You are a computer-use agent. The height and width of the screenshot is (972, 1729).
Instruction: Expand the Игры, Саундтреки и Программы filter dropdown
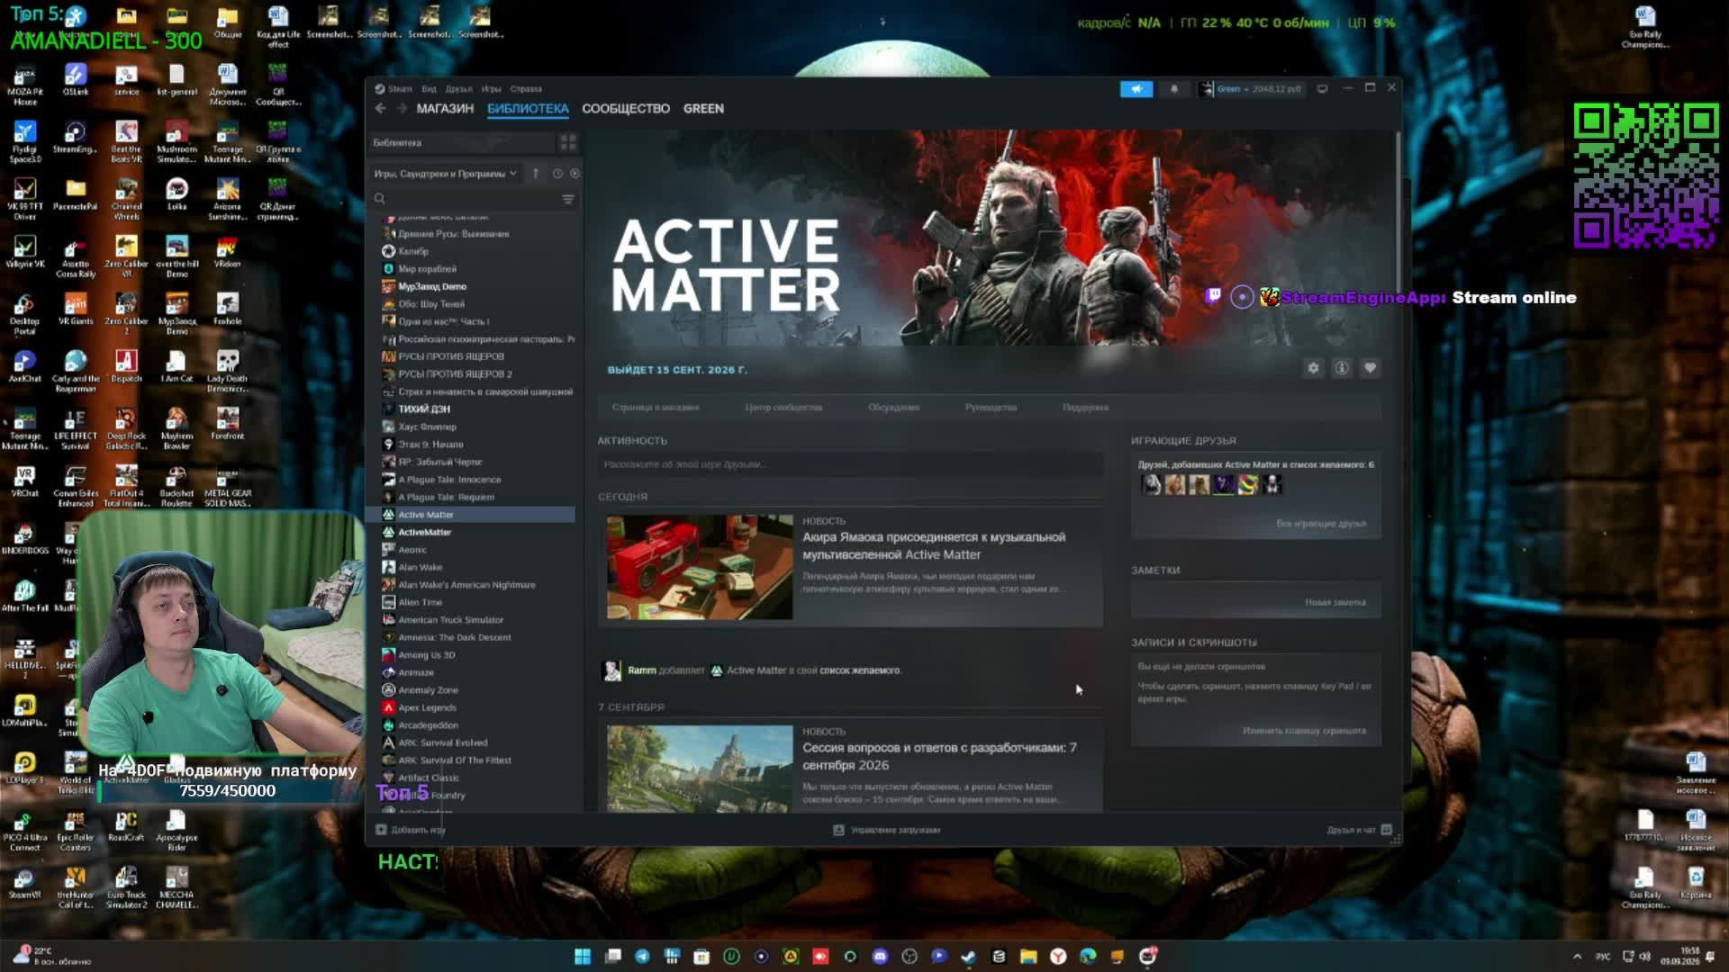[x=446, y=174]
